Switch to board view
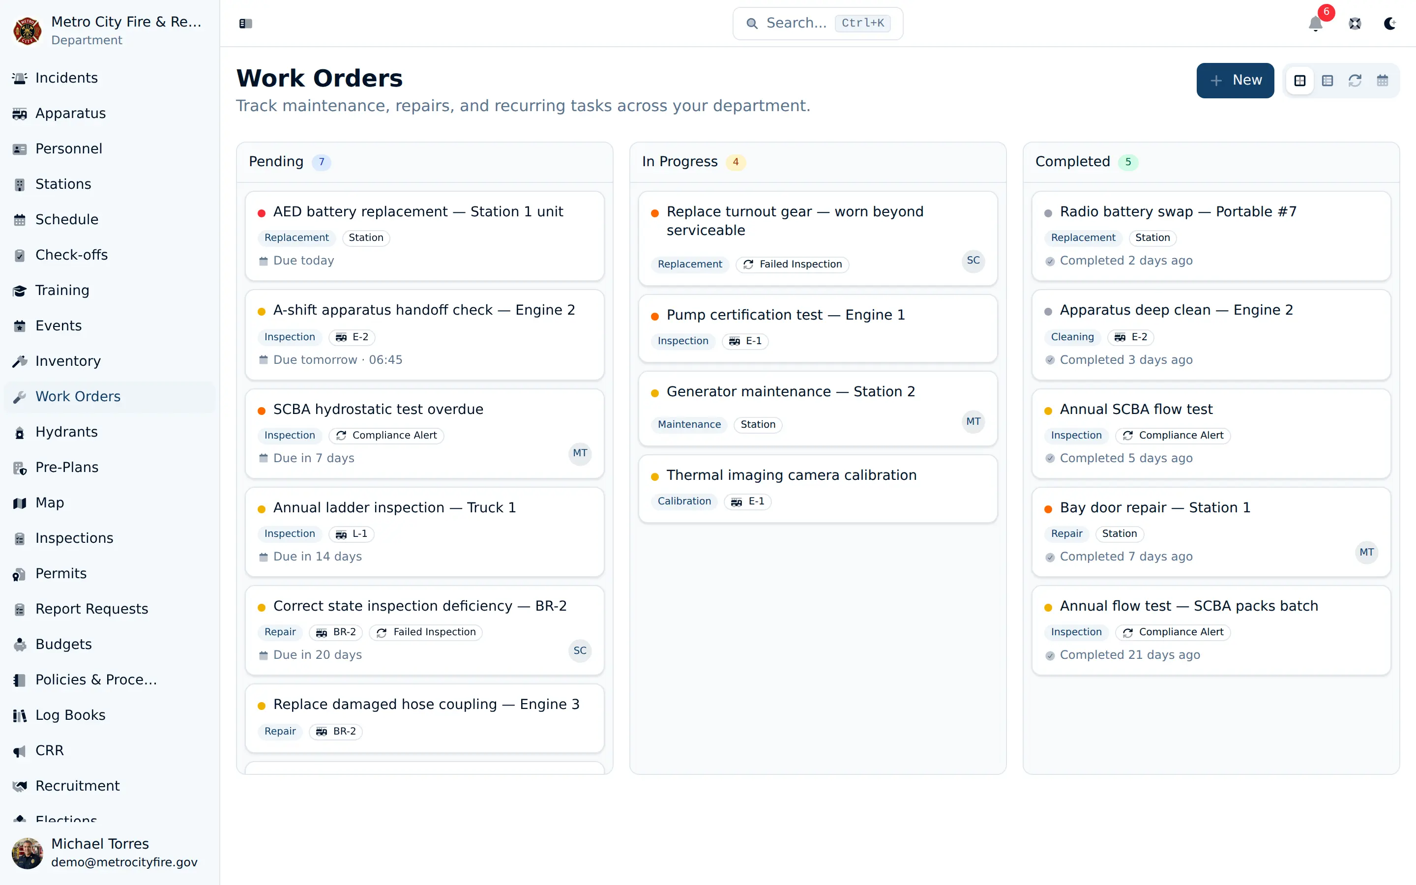 pyautogui.click(x=1299, y=81)
